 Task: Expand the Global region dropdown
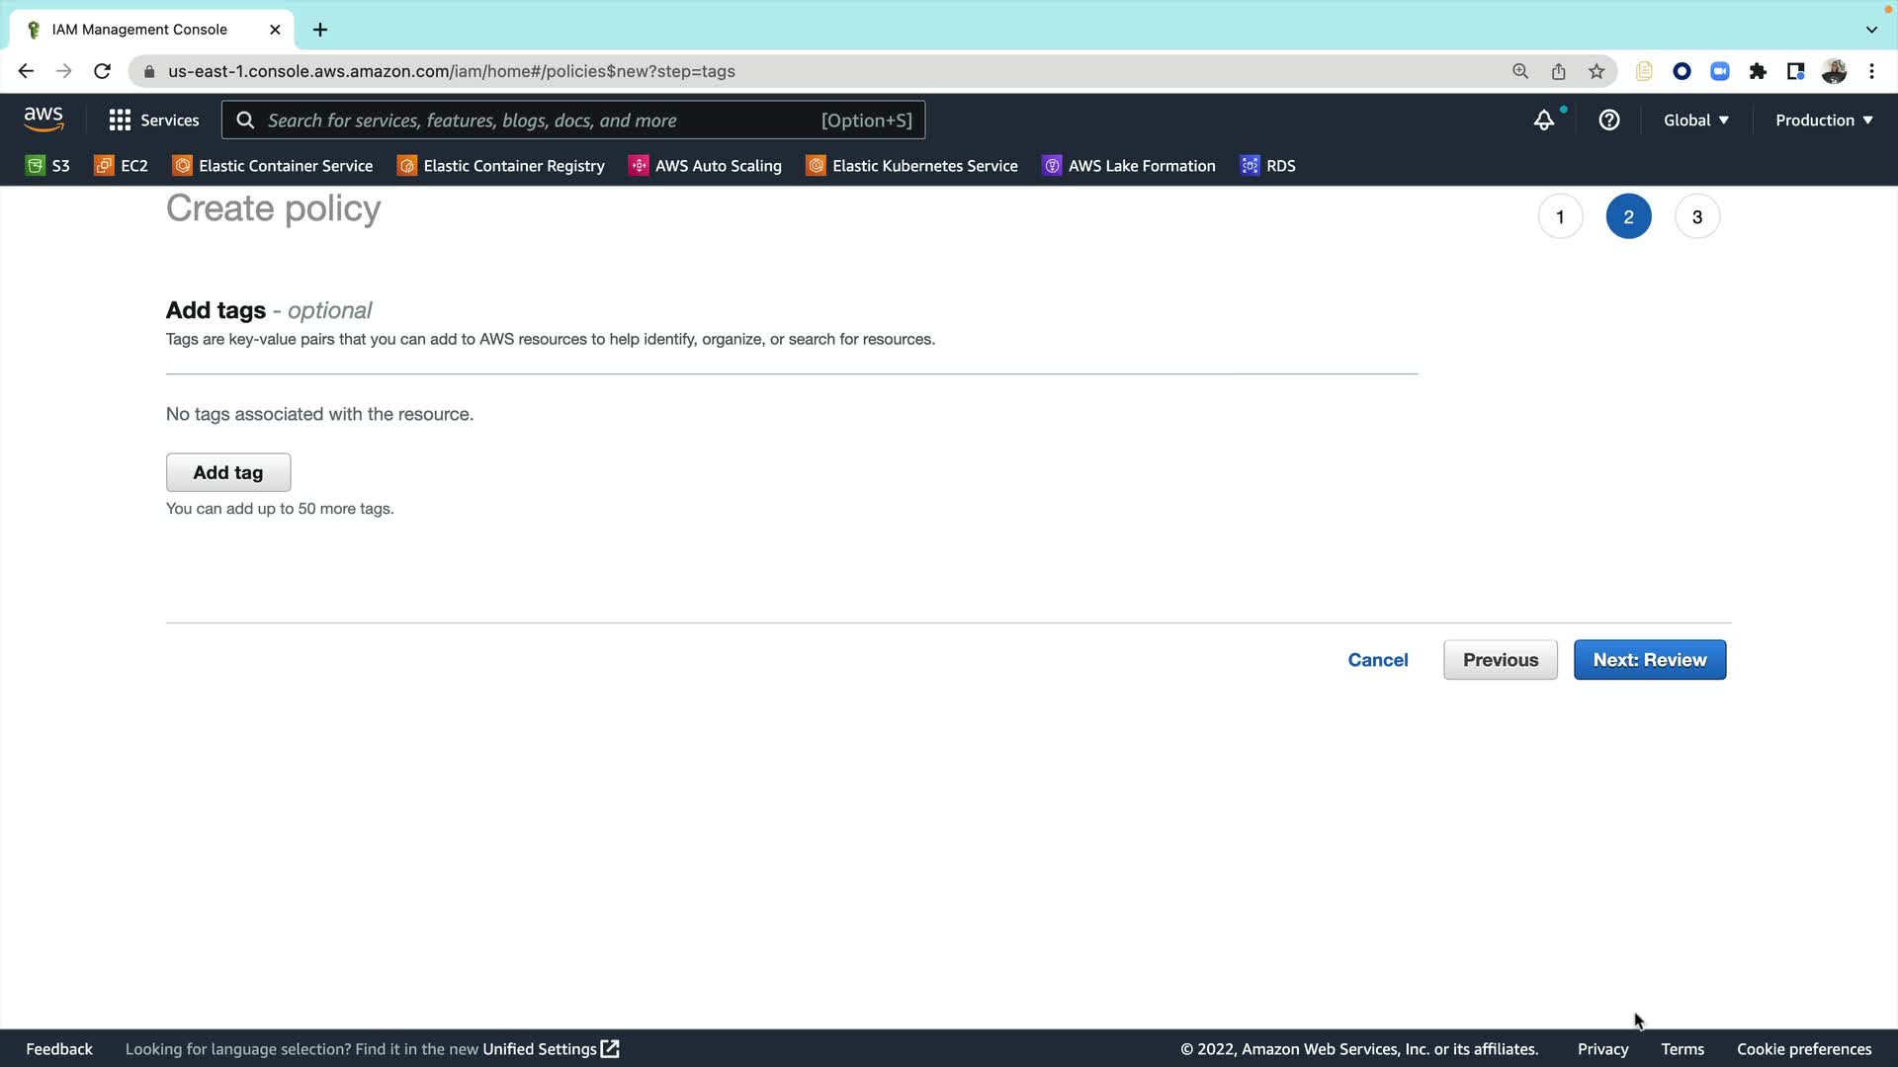tap(1695, 121)
